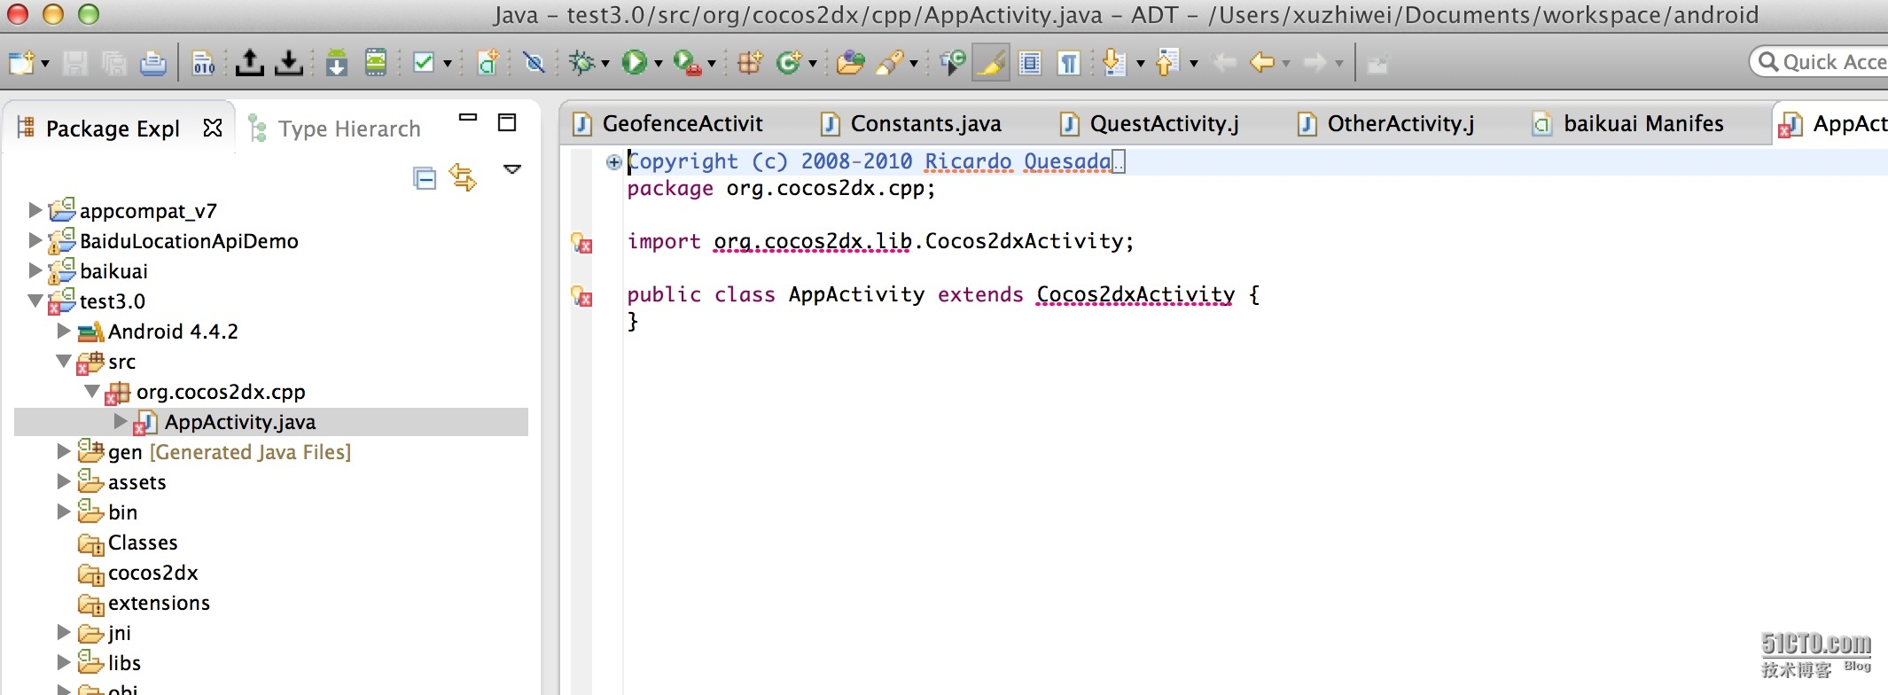Click the green Run button
Screen dimensions: 1888x695
pos(635,62)
